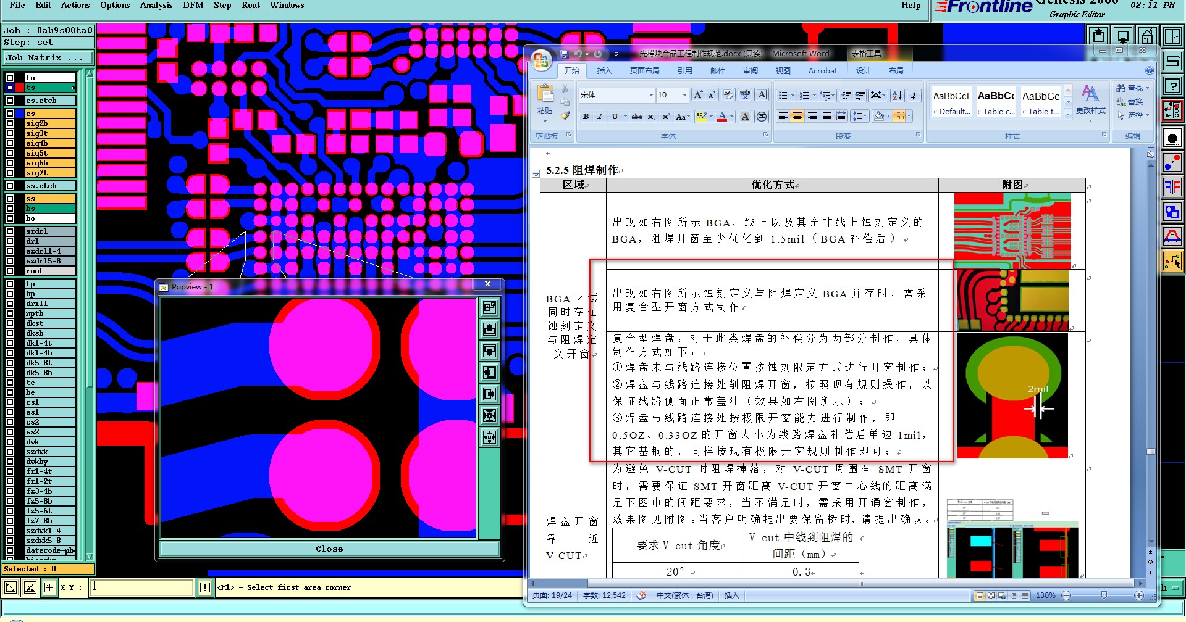
Task: Open customize quick access toolbar dropdown
Action: pyautogui.click(x=616, y=54)
